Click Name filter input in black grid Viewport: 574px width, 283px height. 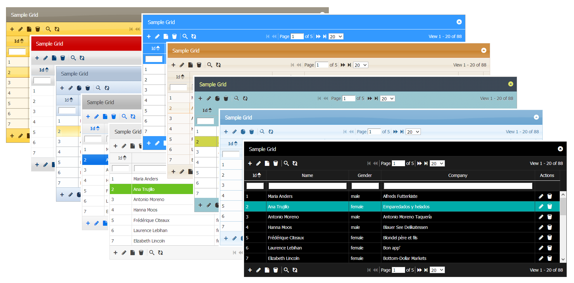307,186
